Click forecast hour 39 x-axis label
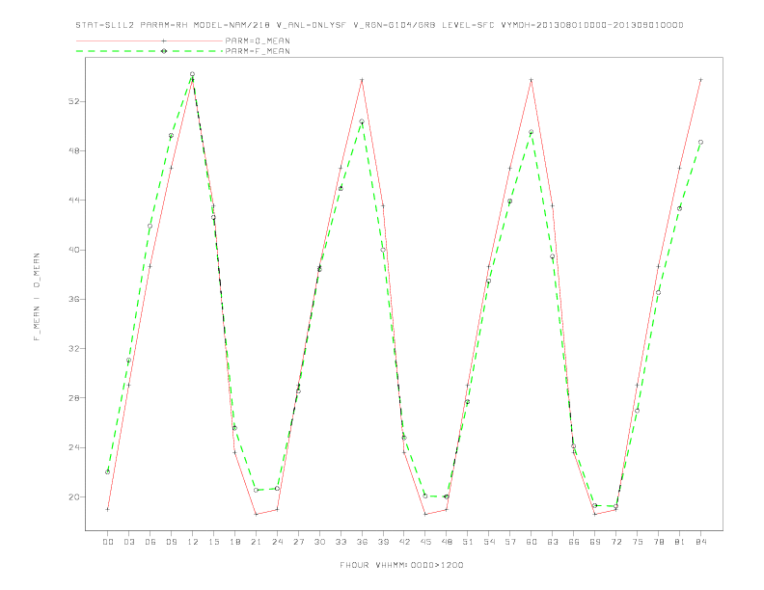The height and width of the screenshot is (590, 764). tap(383, 542)
